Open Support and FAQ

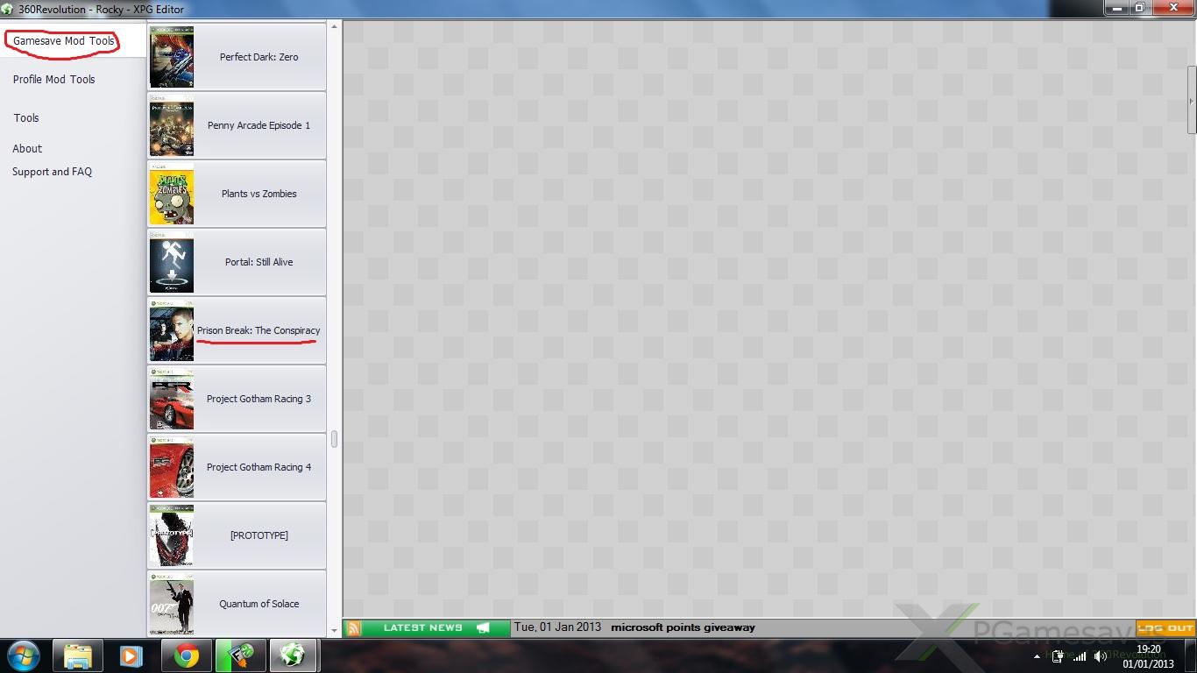[52, 172]
